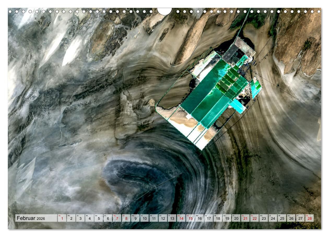Select day 2 in the calendar strip

(71, 218)
